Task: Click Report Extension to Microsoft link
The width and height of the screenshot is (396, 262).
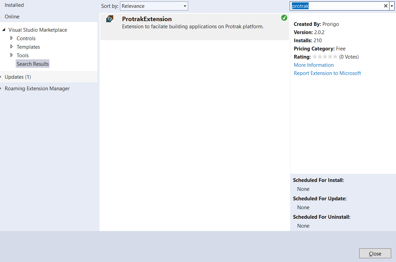Action: click(327, 73)
